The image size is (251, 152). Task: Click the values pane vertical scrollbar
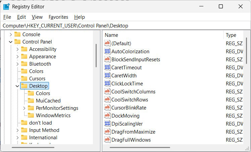click(x=247, y=51)
